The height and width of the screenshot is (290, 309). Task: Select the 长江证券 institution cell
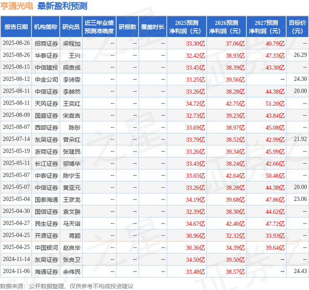pos(46,164)
